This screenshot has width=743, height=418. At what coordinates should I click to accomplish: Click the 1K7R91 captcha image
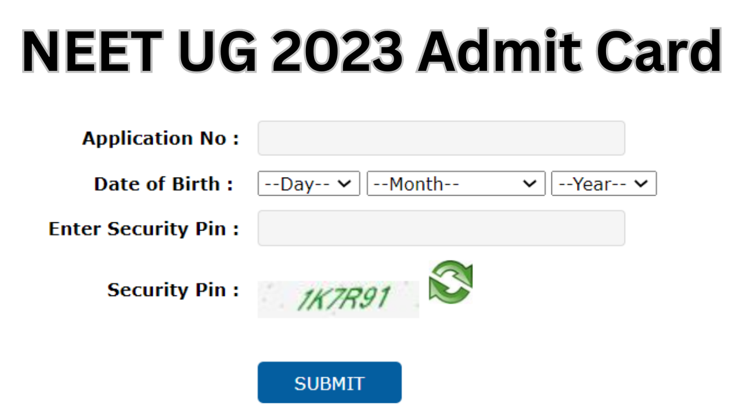pyautogui.click(x=338, y=299)
